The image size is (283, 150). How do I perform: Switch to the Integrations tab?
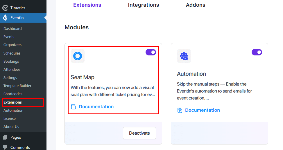[143, 5]
